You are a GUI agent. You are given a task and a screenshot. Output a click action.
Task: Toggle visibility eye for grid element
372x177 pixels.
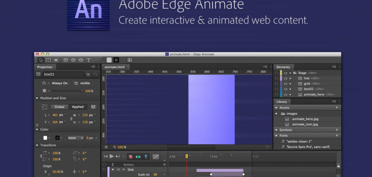tap(286, 84)
